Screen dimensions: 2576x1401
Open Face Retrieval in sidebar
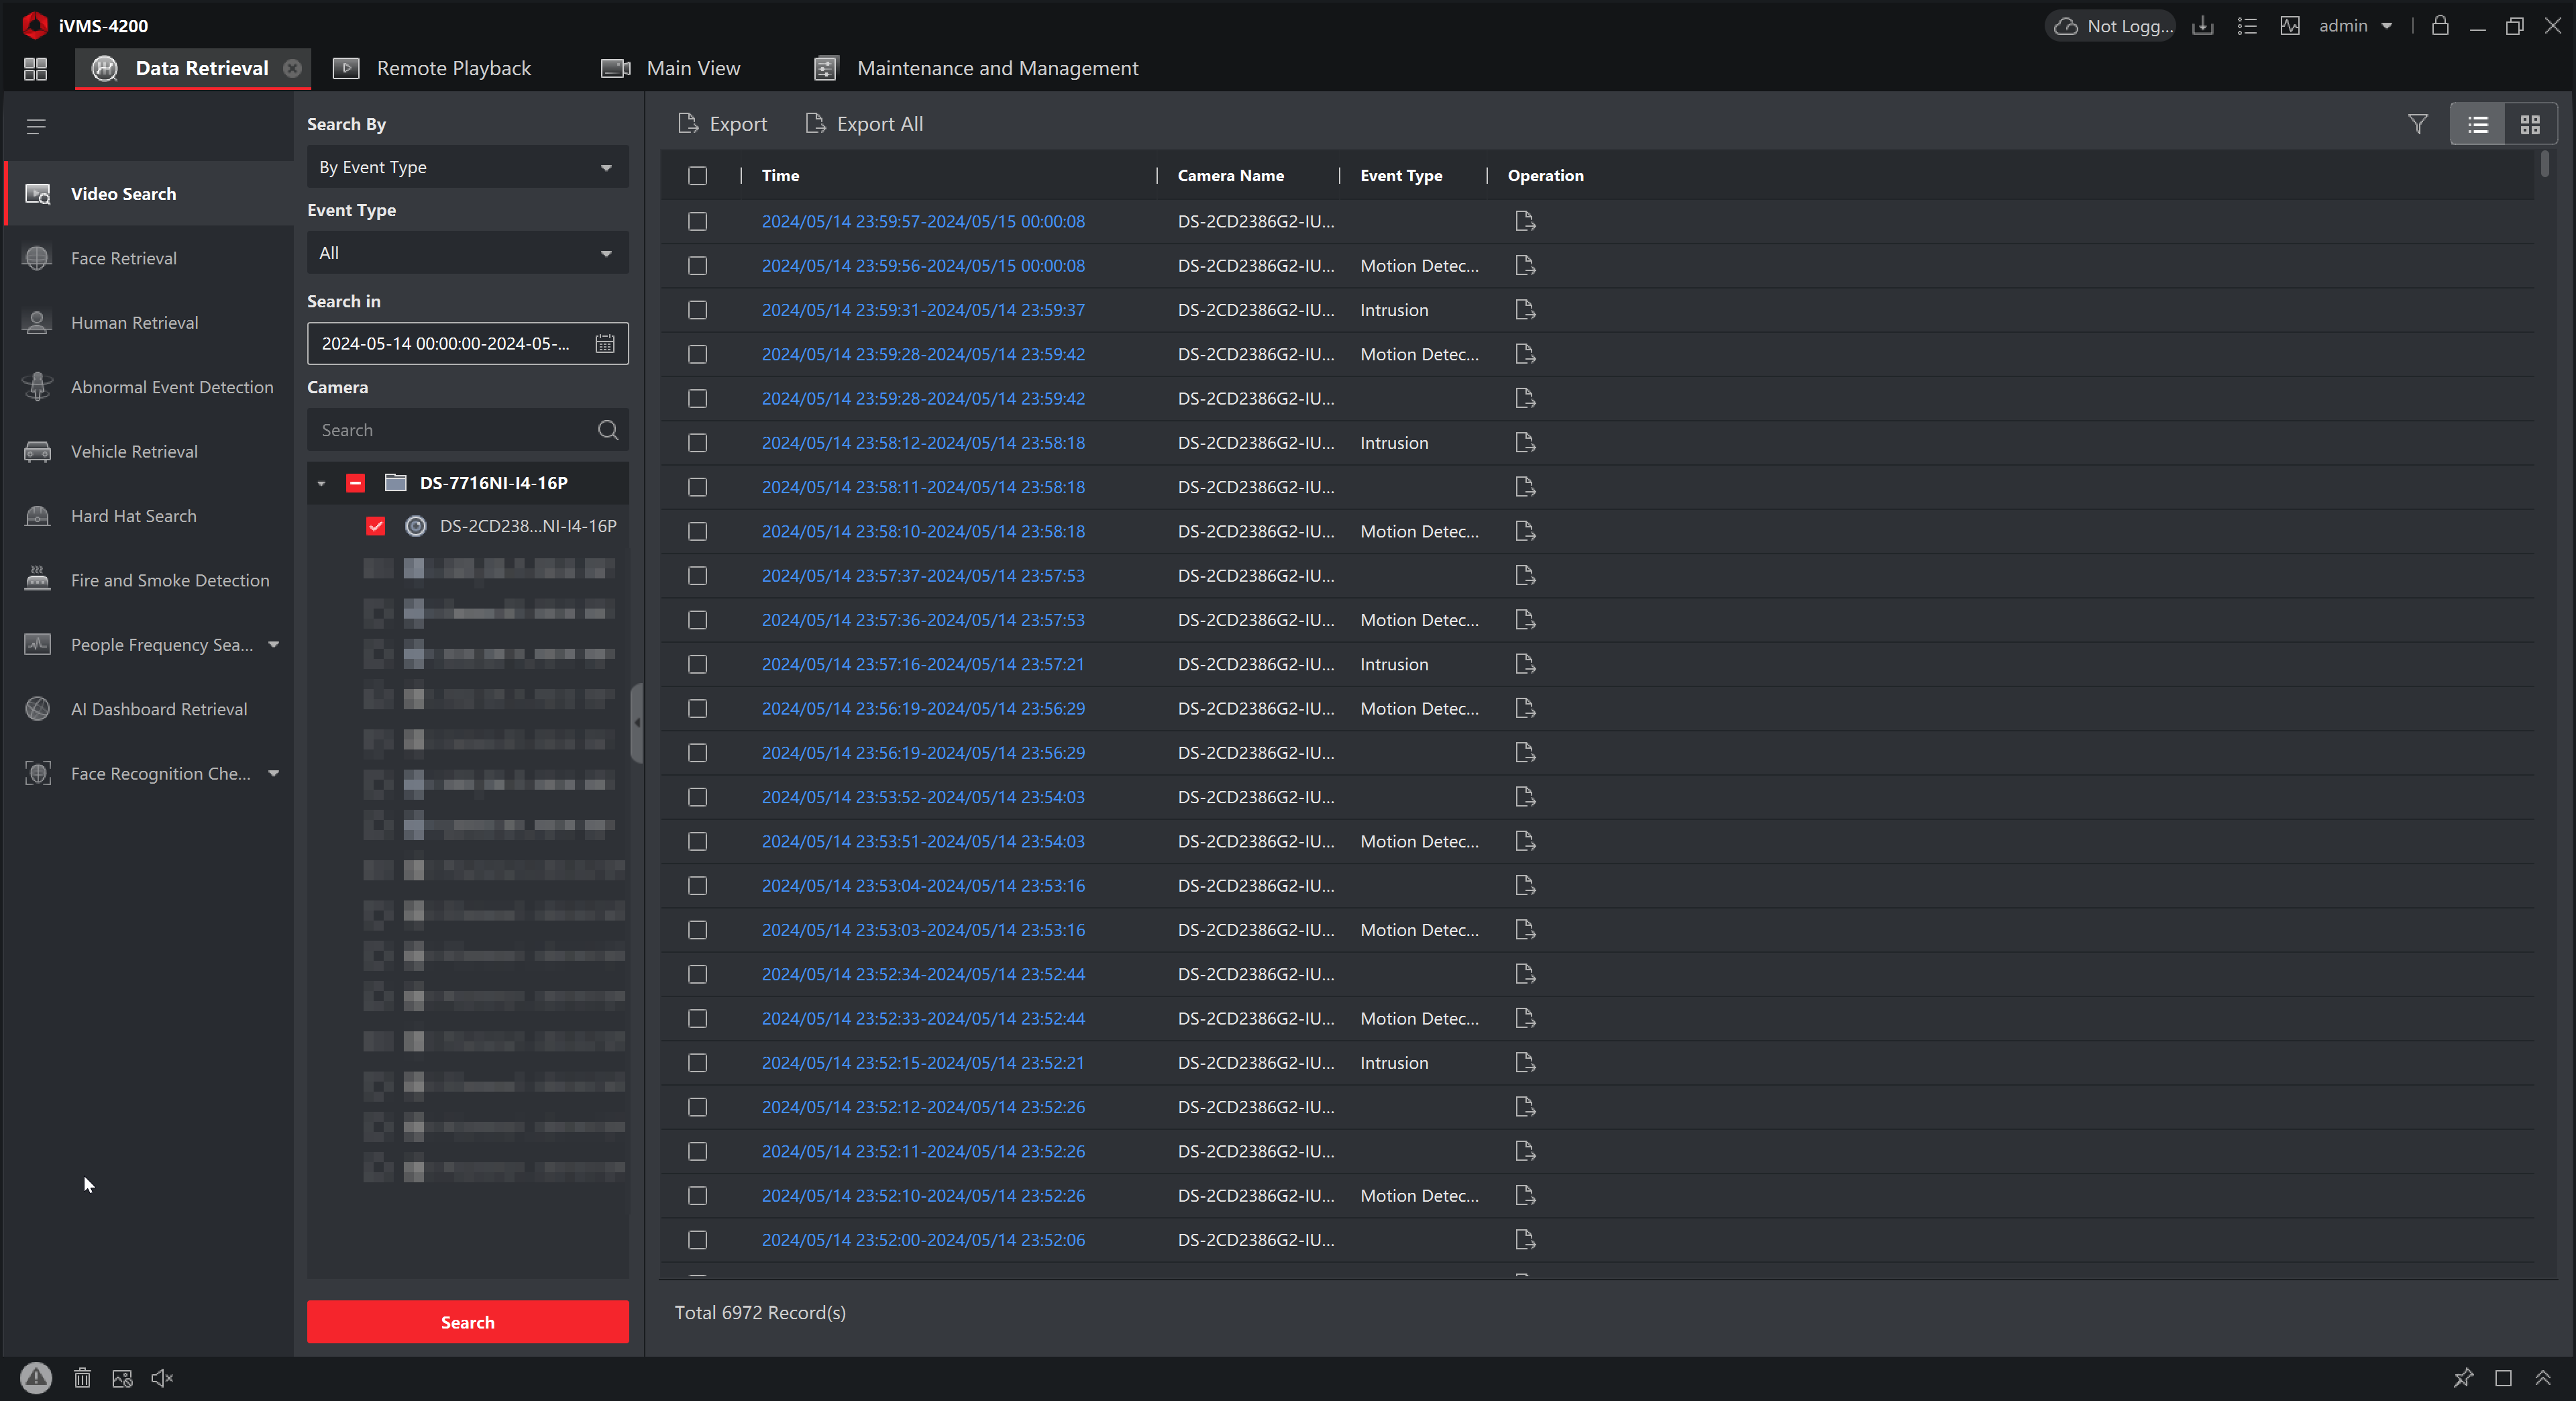click(124, 258)
